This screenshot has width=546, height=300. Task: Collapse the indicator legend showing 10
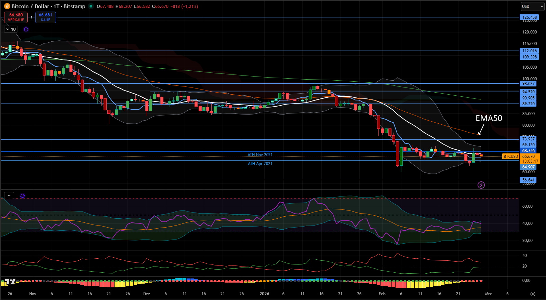tap(11, 29)
